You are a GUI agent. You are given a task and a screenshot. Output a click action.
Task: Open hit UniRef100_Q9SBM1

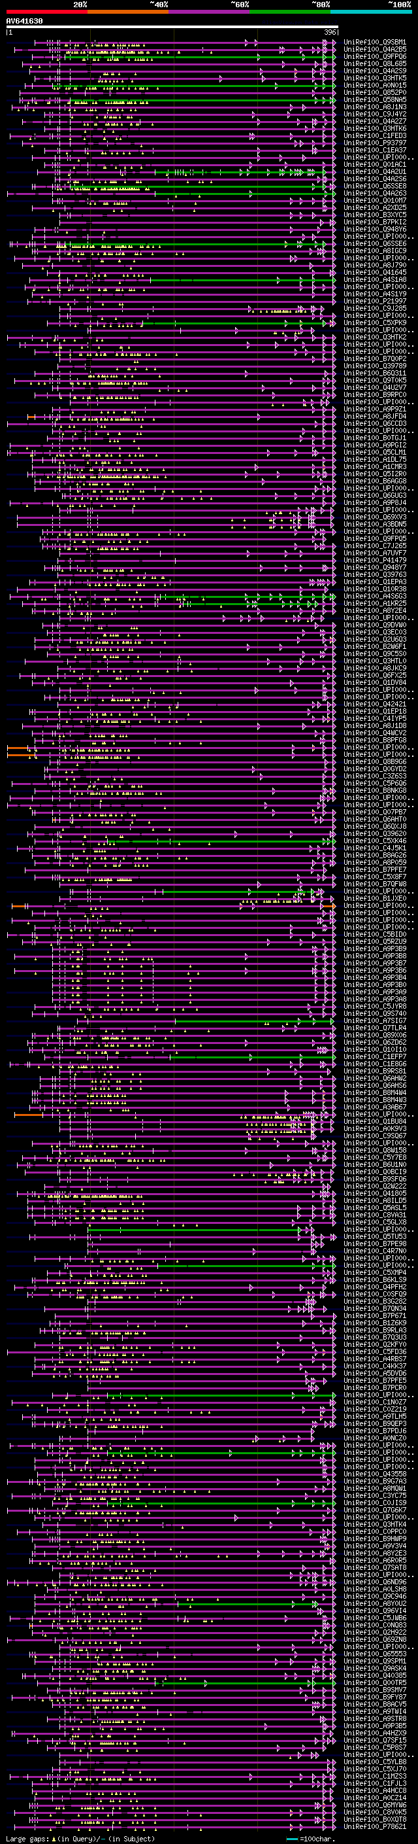(x=375, y=43)
